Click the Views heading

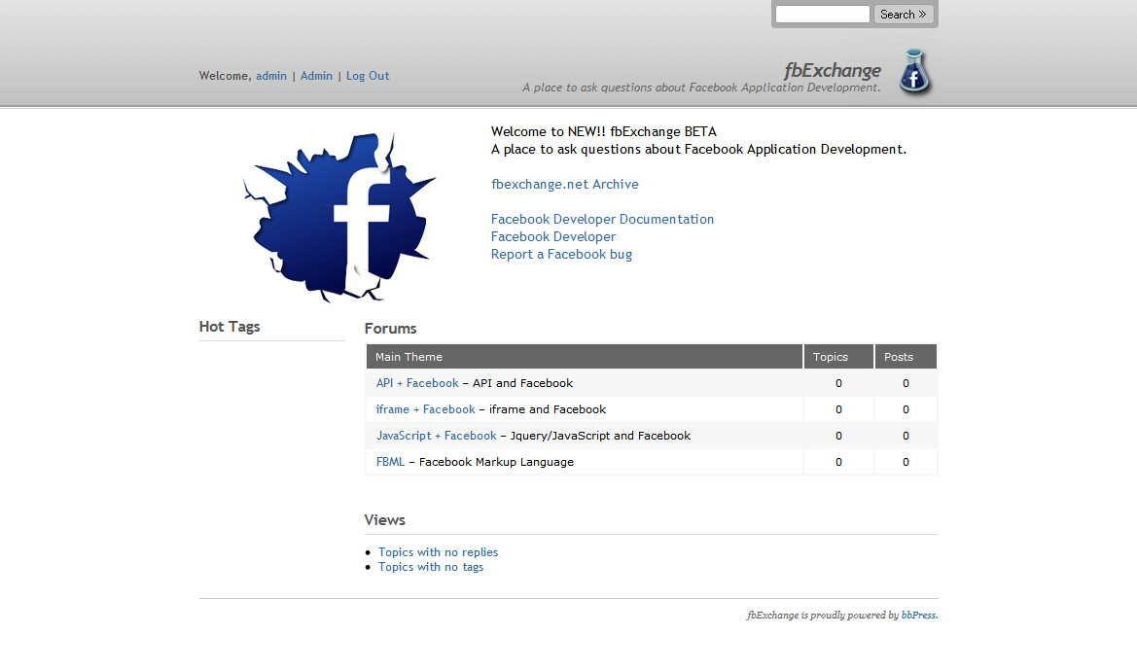[x=385, y=520]
